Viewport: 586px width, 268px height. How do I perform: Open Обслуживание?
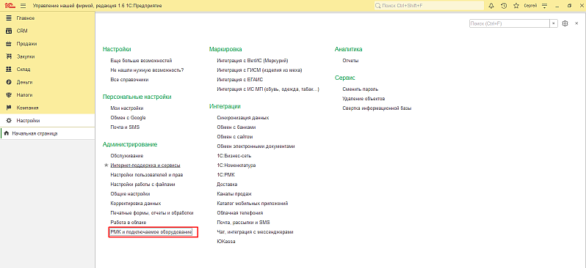click(x=127, y=156)
